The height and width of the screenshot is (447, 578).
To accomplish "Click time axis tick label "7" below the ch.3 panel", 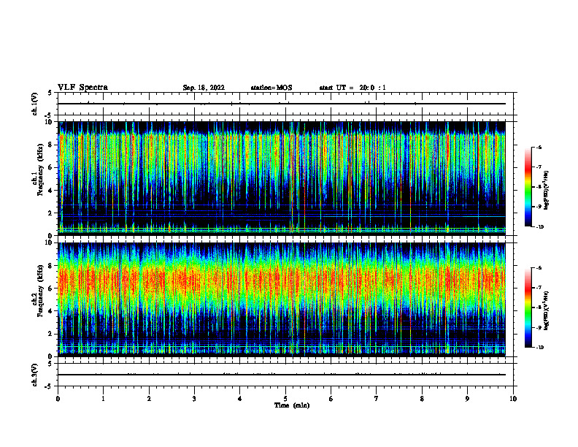I will point(377,399).
